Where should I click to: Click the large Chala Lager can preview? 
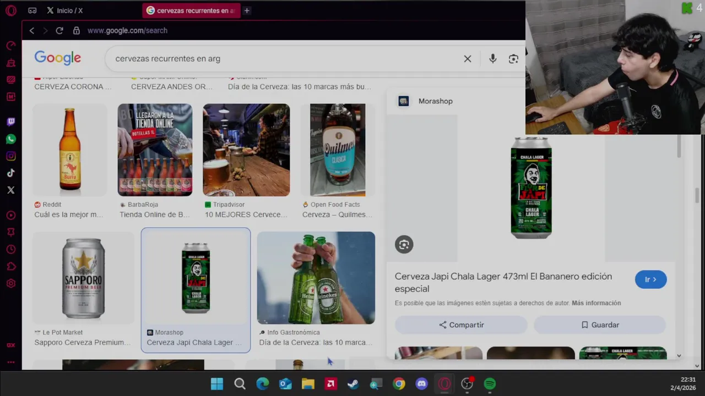point(531,188)
